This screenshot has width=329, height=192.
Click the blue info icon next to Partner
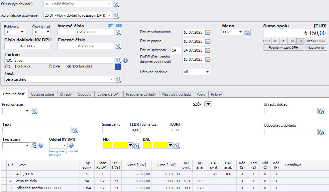(125, 61)
